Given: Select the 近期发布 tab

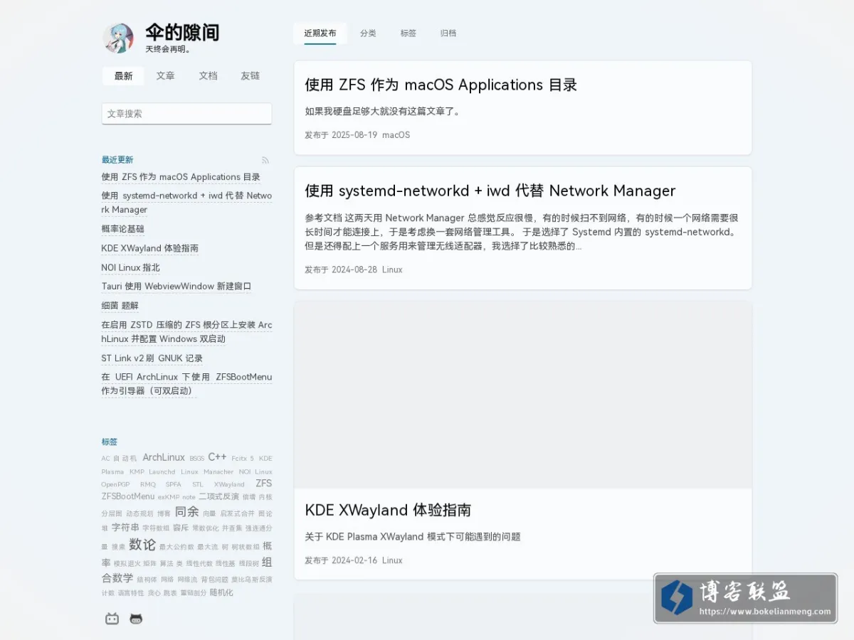Looking at the screenshot, I should click(x=320, y=33).
